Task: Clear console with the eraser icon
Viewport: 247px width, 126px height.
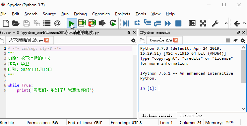Action: 235,40
